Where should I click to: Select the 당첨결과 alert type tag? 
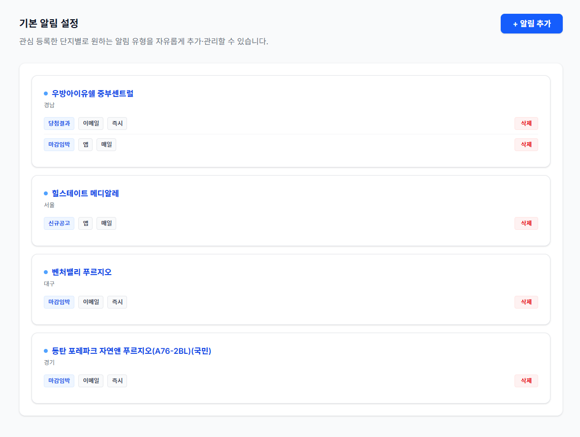[59, 123]
